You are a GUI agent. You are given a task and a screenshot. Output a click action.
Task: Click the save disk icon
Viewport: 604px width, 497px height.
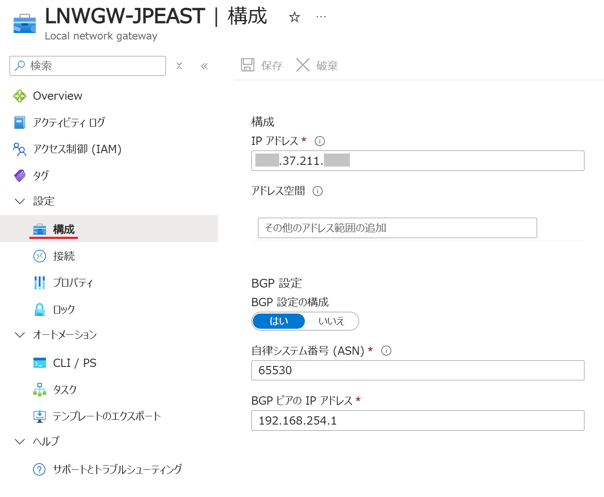click(x=248, y=65)
